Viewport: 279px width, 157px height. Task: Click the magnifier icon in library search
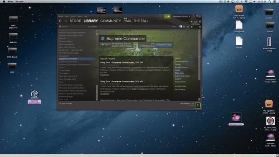coord(60,27)
